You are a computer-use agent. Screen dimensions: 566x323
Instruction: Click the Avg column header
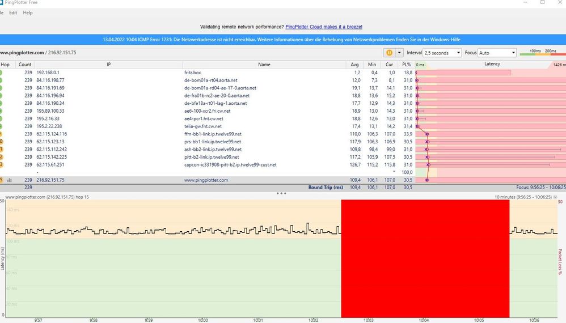354,65
